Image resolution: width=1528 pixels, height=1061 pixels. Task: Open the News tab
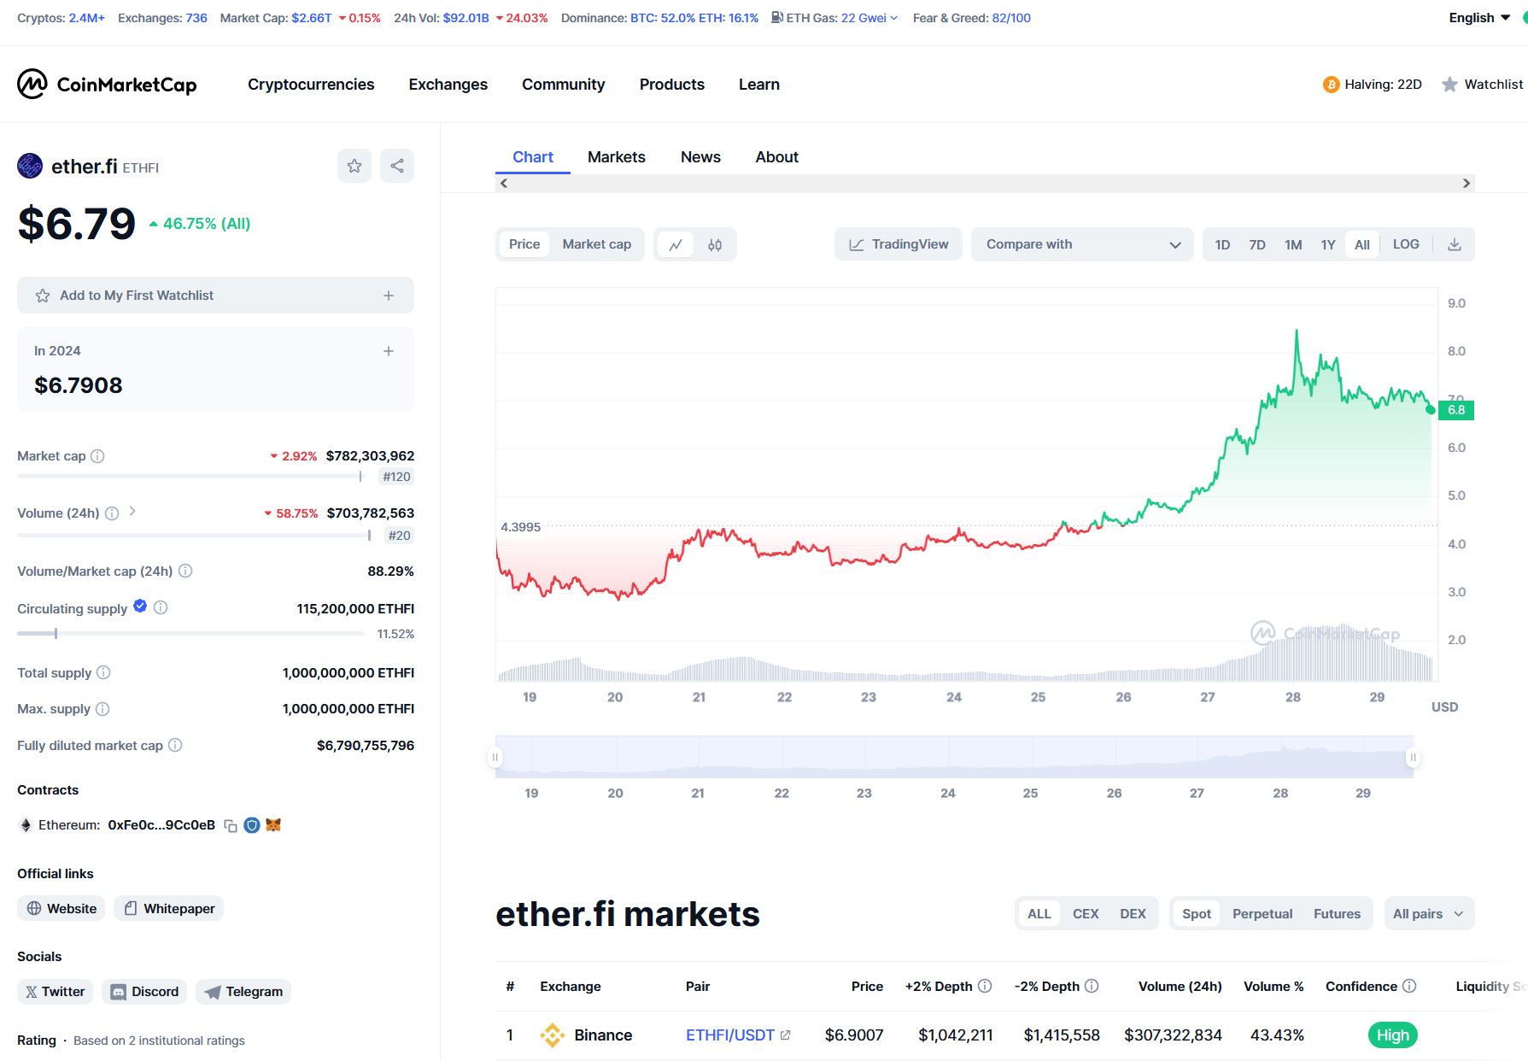click(x=700, y=157)
